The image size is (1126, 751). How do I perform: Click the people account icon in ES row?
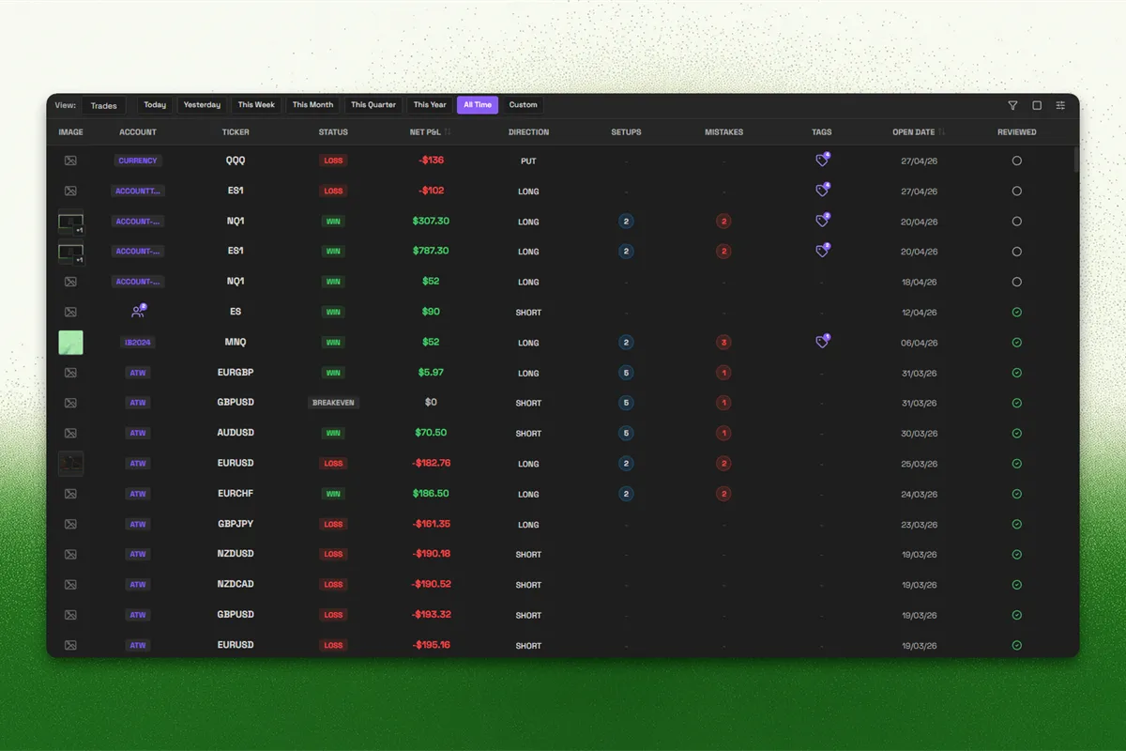[x=138, y=312]
